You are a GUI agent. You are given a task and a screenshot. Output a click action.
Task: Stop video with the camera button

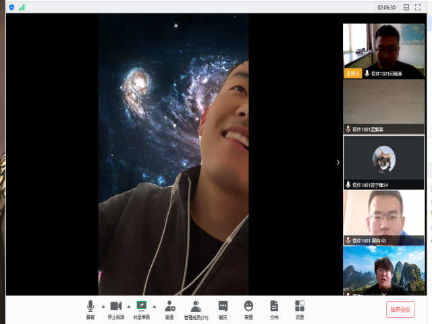pyautogui.click(x=115, y=308)
